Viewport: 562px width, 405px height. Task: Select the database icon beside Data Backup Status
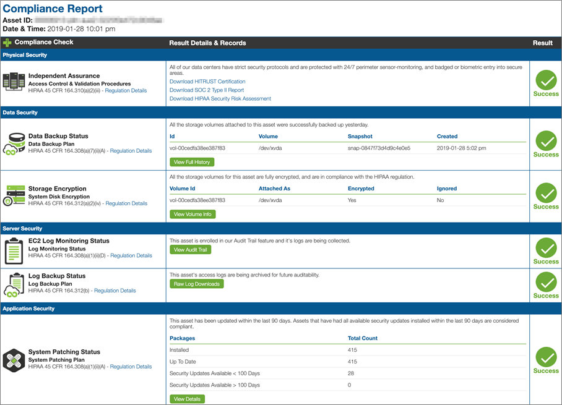[14, 143]
